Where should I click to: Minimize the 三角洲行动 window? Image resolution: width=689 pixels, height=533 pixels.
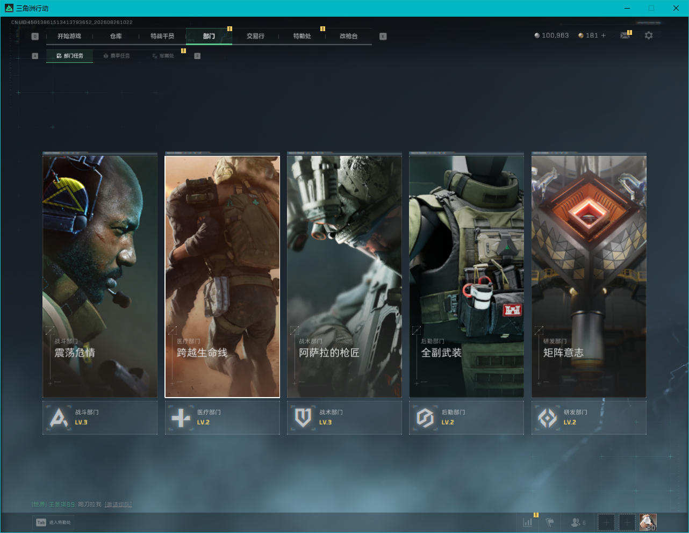(627, 8)
